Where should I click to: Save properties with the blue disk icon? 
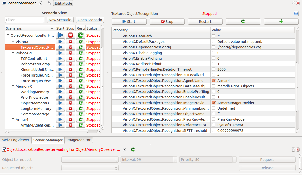point(296,14)
